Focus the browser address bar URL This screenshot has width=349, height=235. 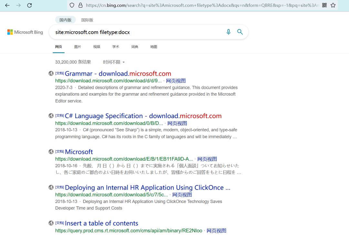pyautogui.click(x=202, y=5)
